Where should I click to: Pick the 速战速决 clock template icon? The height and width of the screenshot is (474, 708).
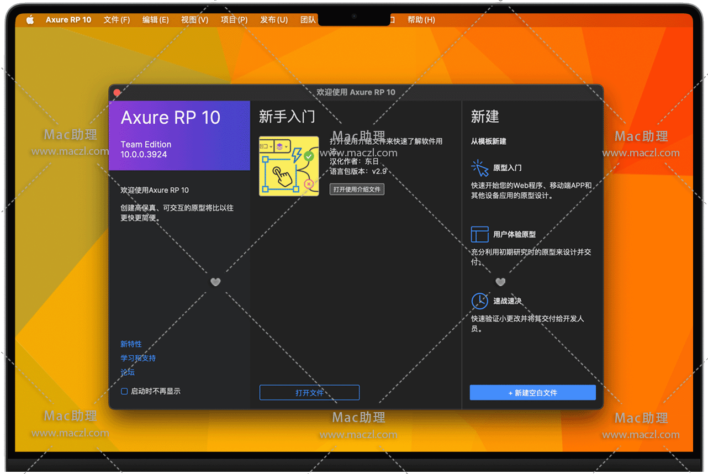479,301
